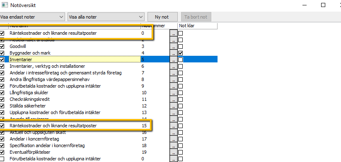Screen dimensions: 341x162
Task: Open the '..' button for Eventualförpliktelser row
Action: pos(173,152)
